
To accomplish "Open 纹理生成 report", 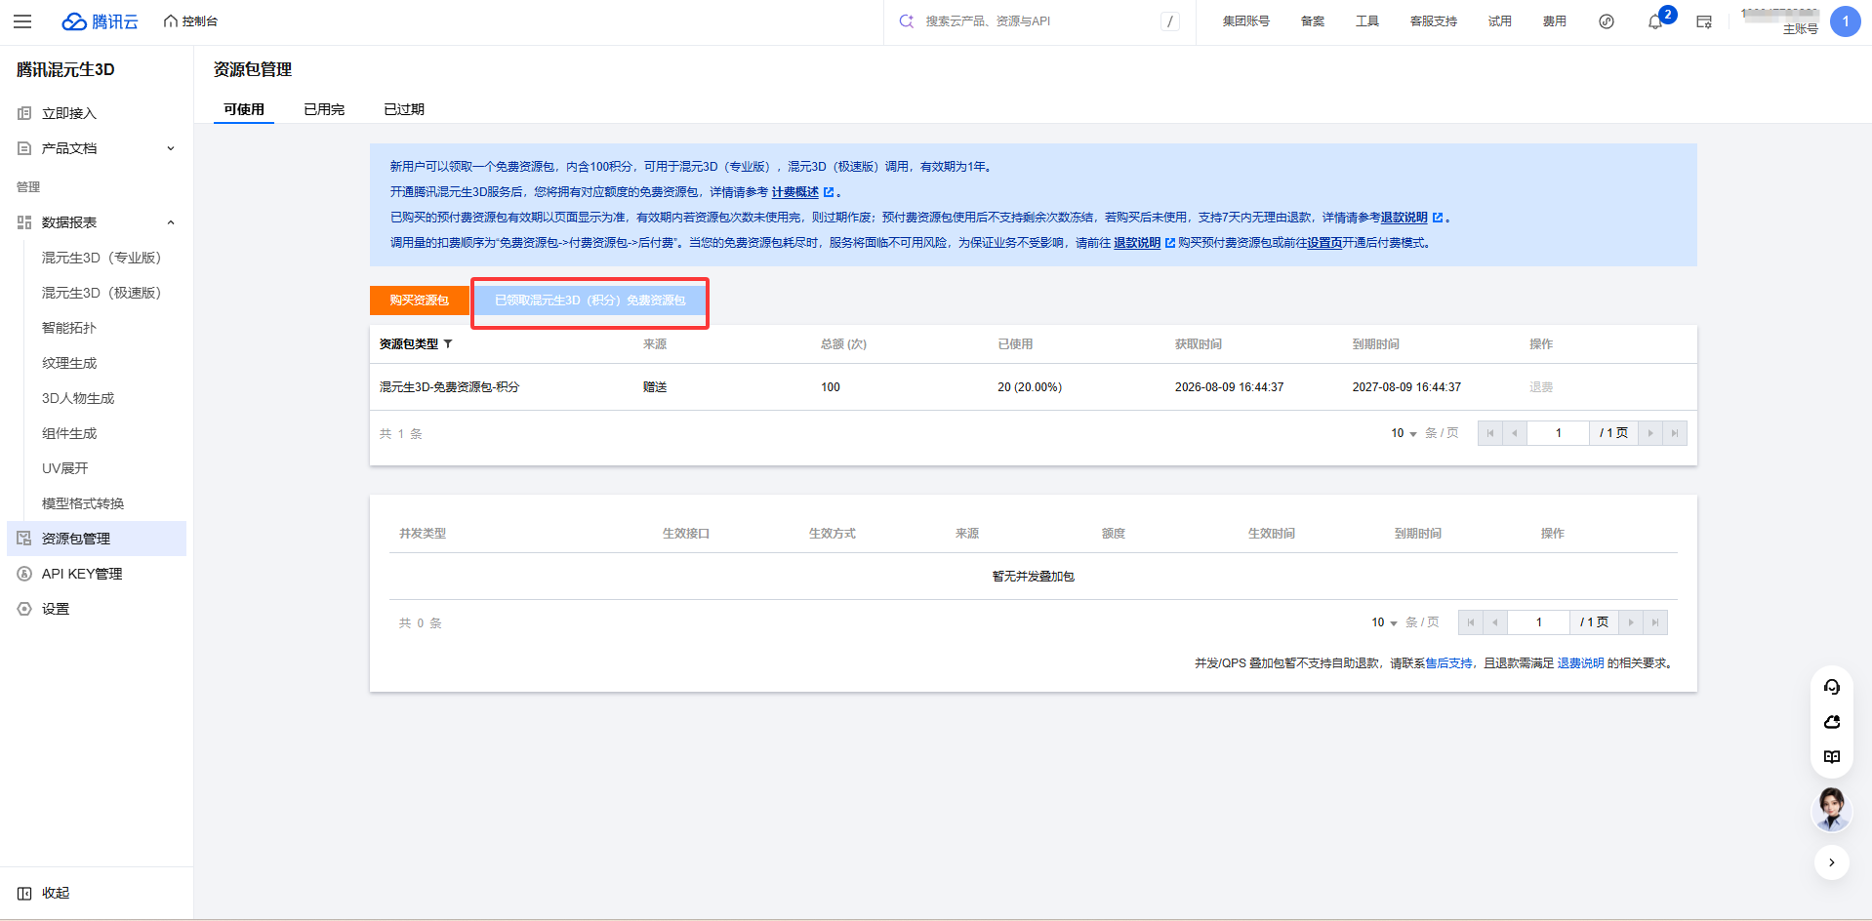I will click(69, 363).
